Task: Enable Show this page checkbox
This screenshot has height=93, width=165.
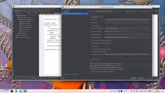Action: 91,72
